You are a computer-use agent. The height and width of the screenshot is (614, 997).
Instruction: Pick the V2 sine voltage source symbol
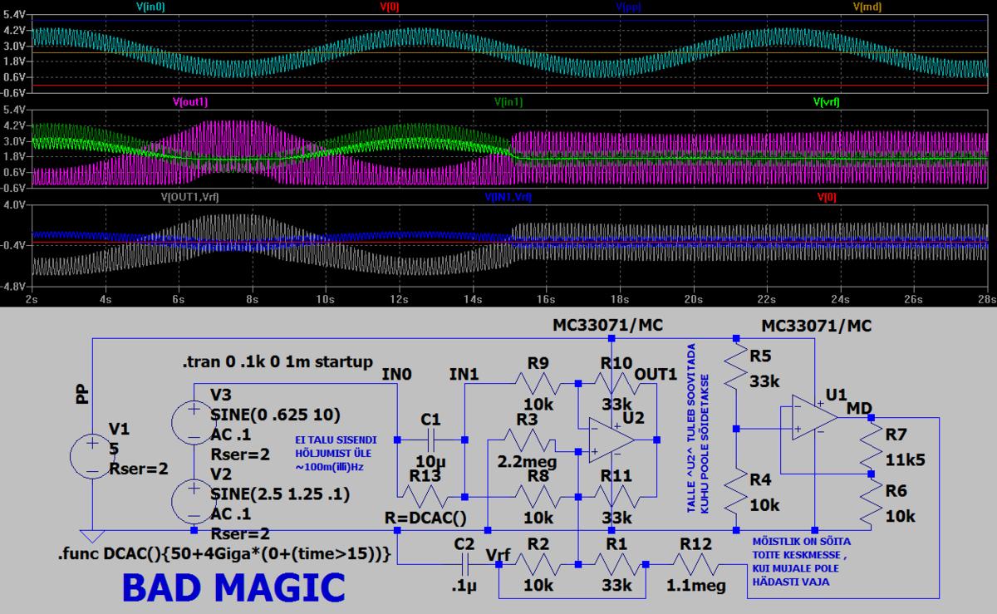(193, 498)
